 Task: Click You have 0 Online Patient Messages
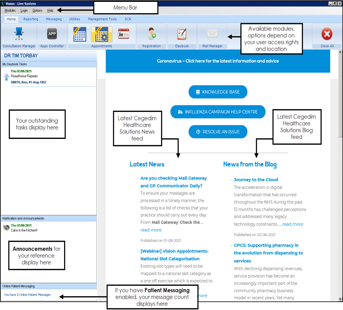pyautogui.click(x=27, y=295)
